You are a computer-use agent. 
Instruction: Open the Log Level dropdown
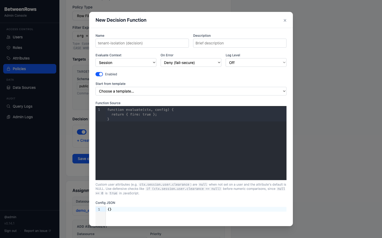coord(256,62)
